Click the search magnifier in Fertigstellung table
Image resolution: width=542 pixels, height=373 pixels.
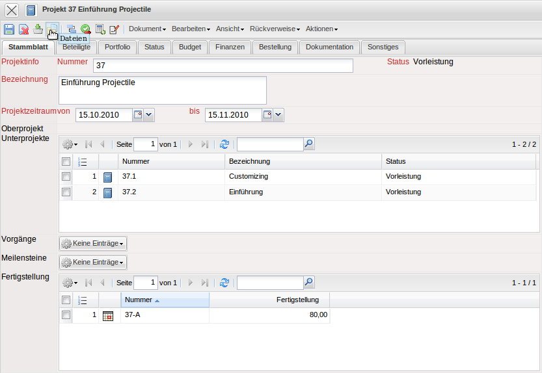309,283
